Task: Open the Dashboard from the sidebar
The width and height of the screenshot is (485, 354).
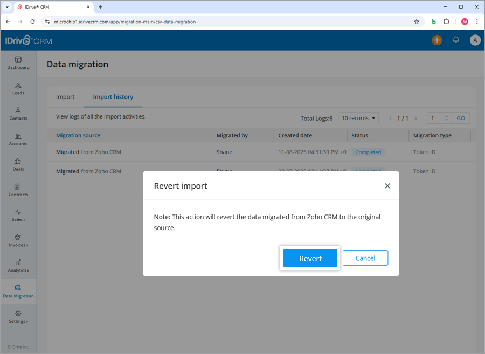Action: tap(18, 64)
